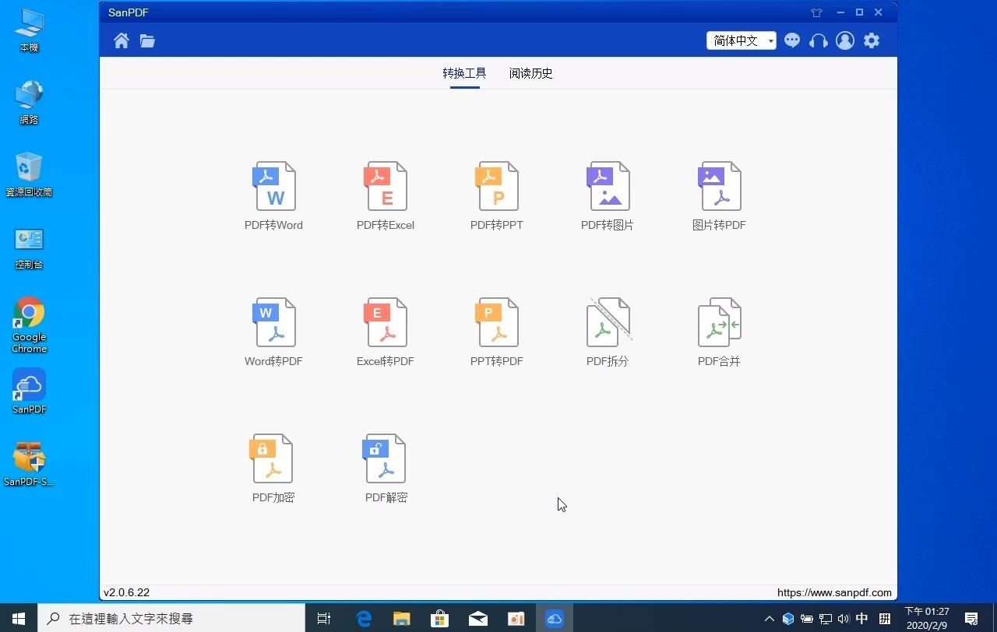Launch Edge from the taskbar
The image size is (997, 632).
click(x=364, y=619)
